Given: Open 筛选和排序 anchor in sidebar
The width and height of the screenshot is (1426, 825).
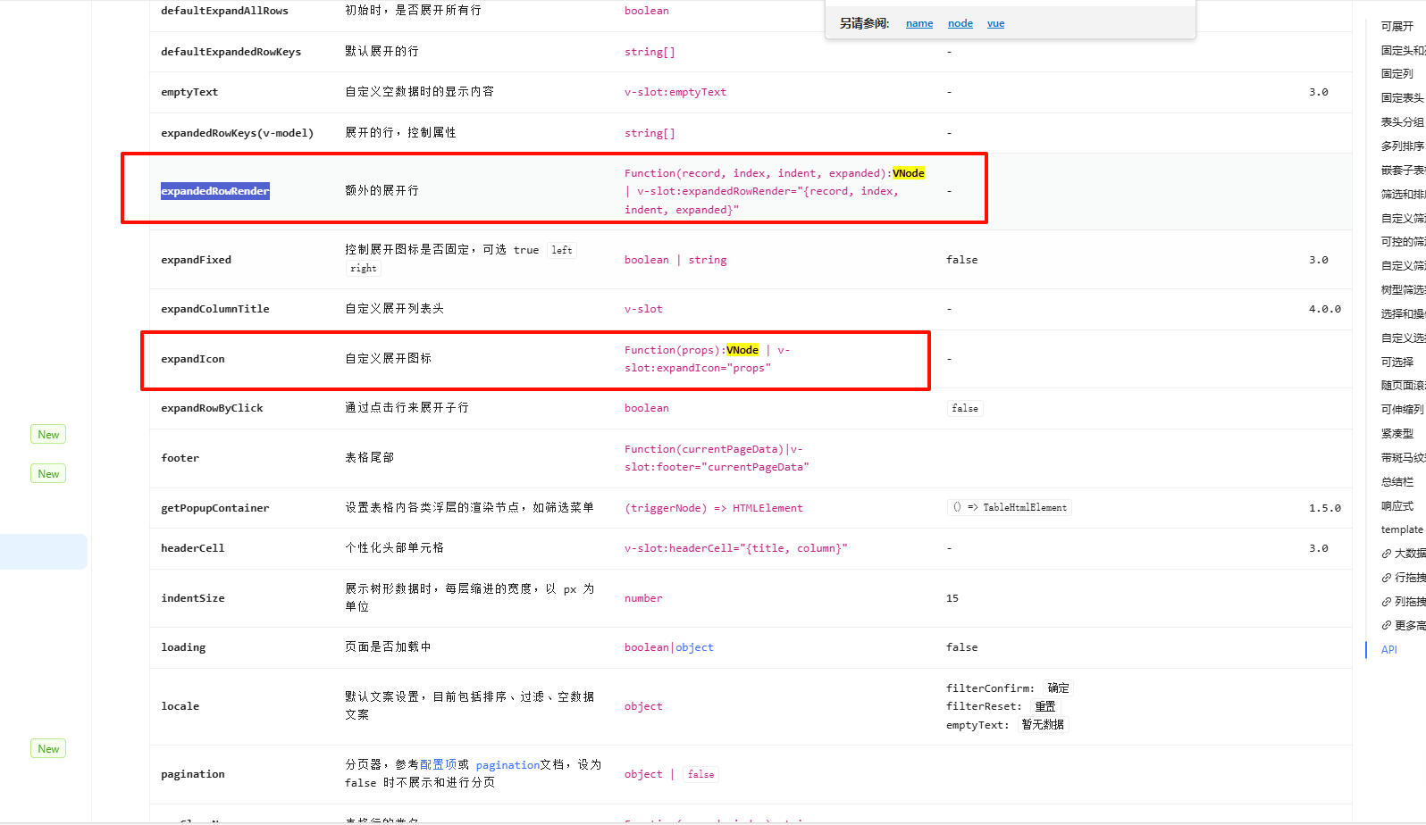Looking at the screenshot, I should tap(1403, 195).
